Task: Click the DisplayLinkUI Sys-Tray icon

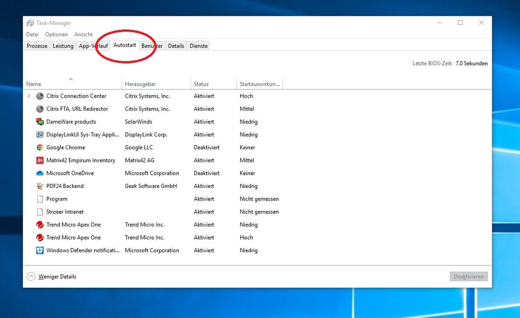Action: tap(40, 135)
